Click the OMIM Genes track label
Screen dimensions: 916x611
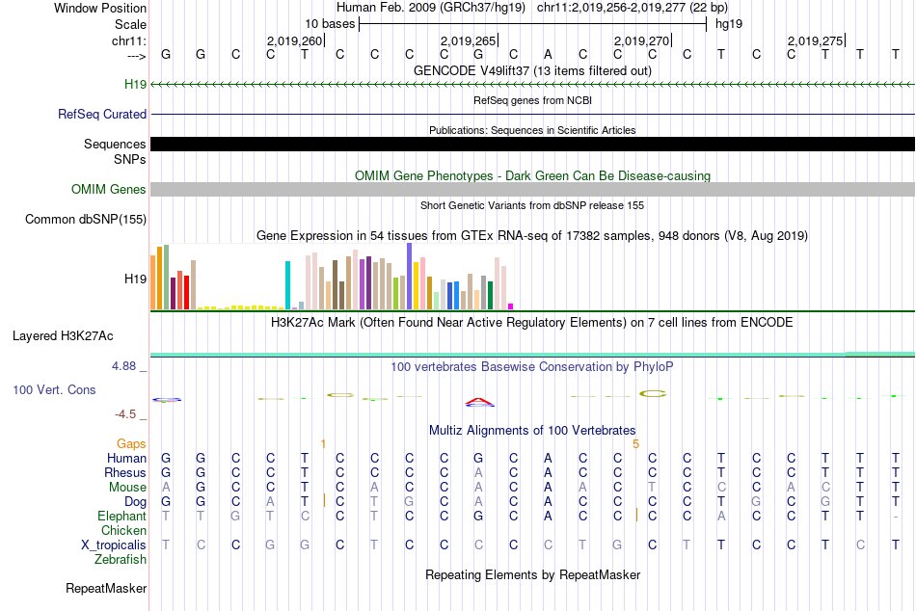click(x=108, y=189)
